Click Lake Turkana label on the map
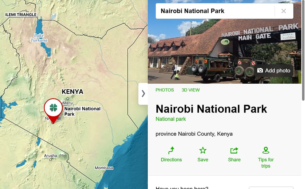This screenshot has height=189, width=305. tap(39, 38)
